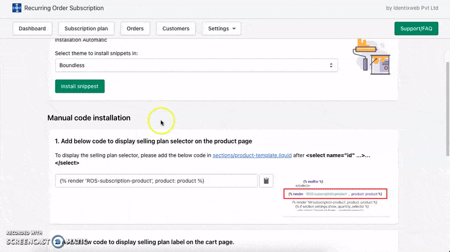This screenshot has height=252, width=450.
Task: Click 'Select theme to install snippets in:' label
Action: [96, 53]
